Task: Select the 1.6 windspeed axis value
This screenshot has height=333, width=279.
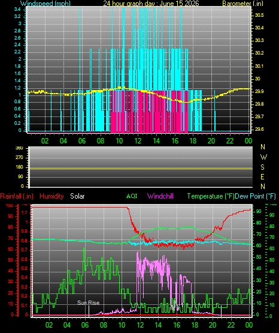Action: point(17,74)
